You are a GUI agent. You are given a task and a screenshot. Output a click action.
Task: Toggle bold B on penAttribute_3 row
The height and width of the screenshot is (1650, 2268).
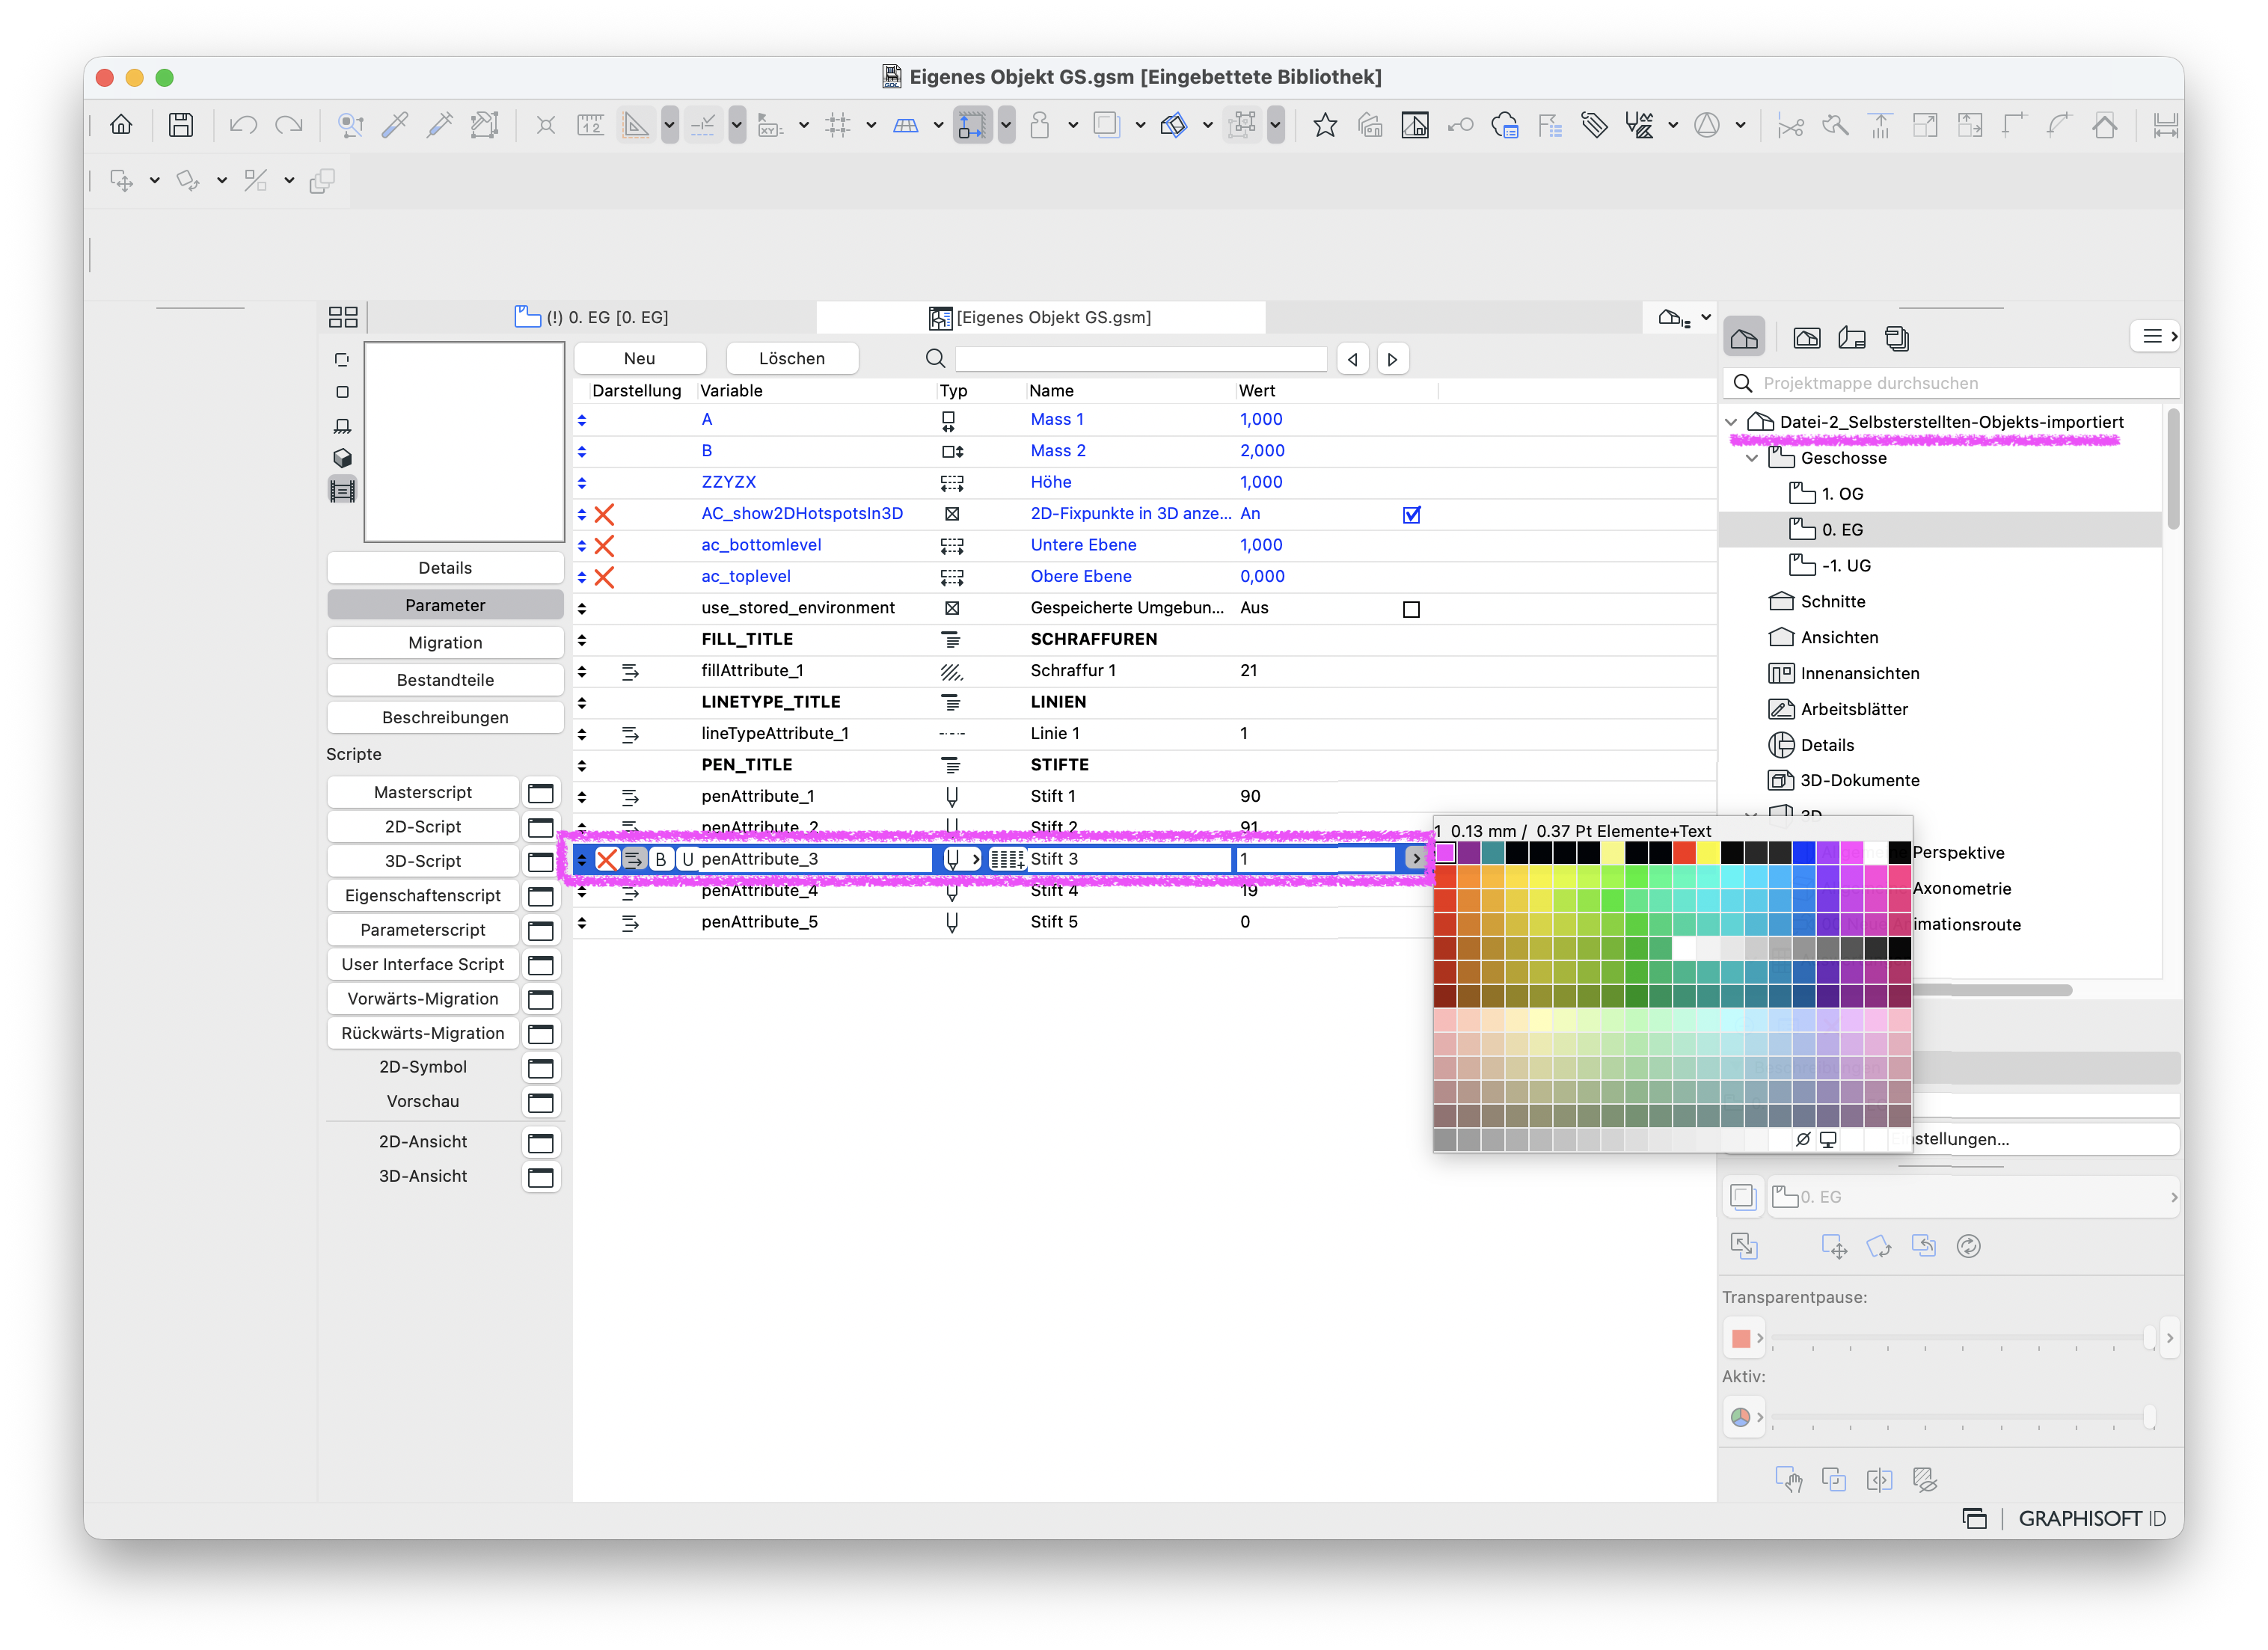[x=660, y=859]
